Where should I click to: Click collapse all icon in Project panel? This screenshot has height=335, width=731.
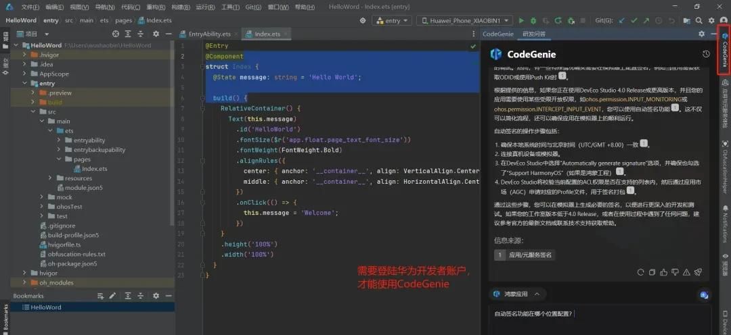coord(141,34)
